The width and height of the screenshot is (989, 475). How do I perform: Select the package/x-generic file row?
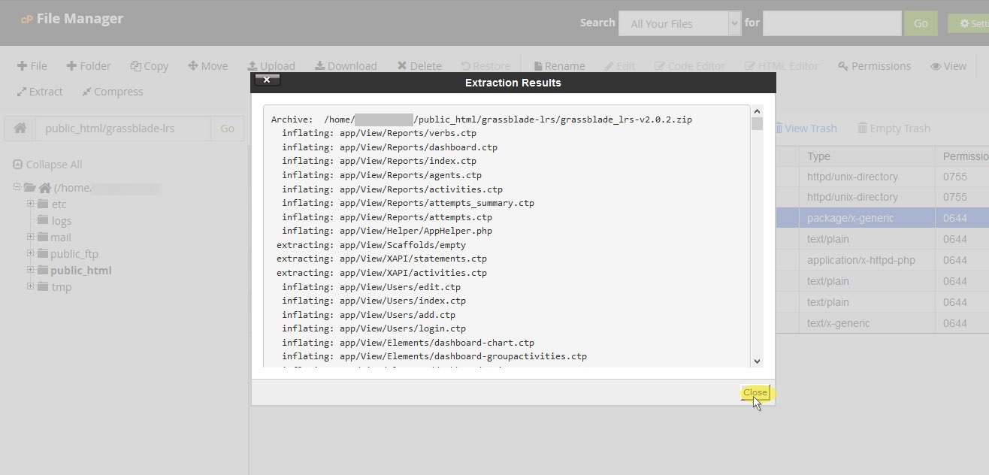pyautogui.click(x=884, y=218)
